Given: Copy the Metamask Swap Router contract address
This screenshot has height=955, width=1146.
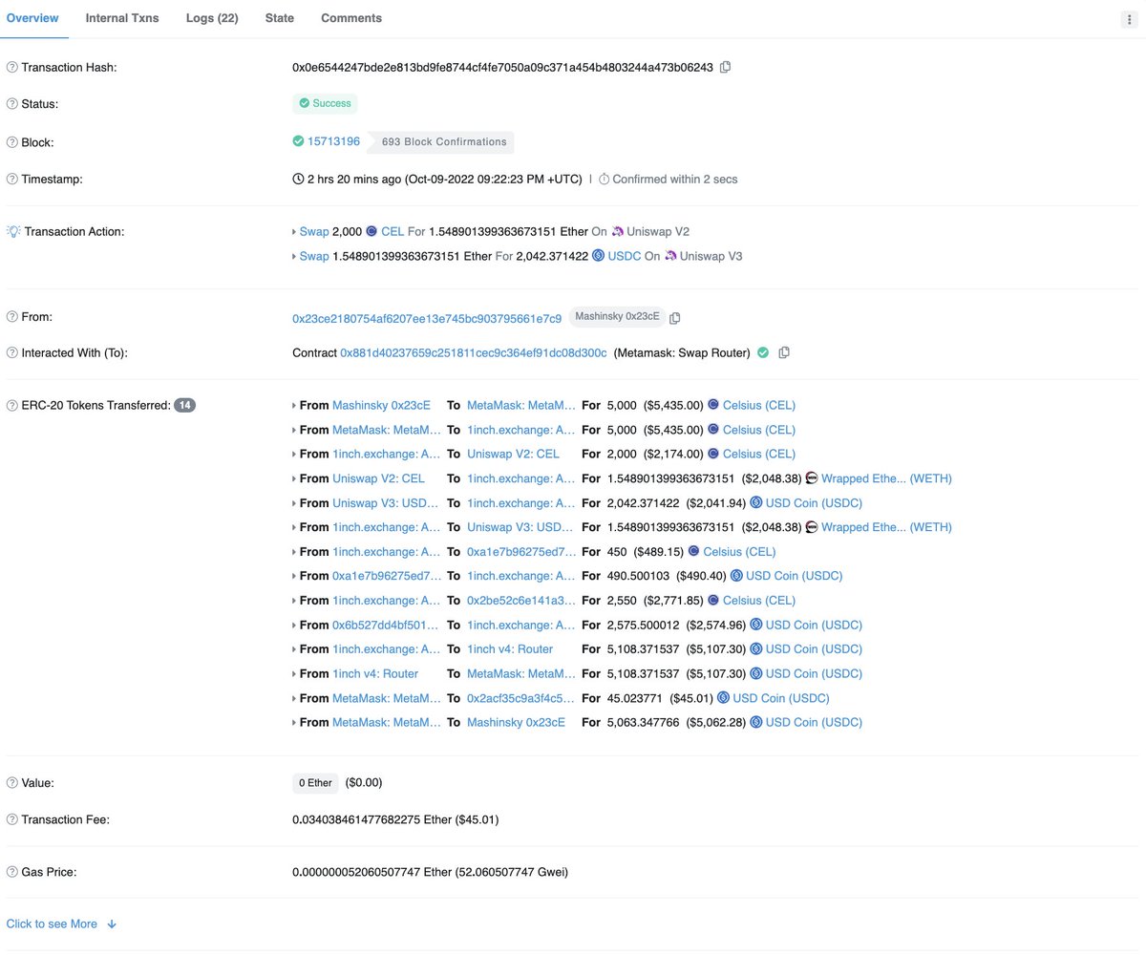Looking at the screenshot, I should (x=784, y=352).
